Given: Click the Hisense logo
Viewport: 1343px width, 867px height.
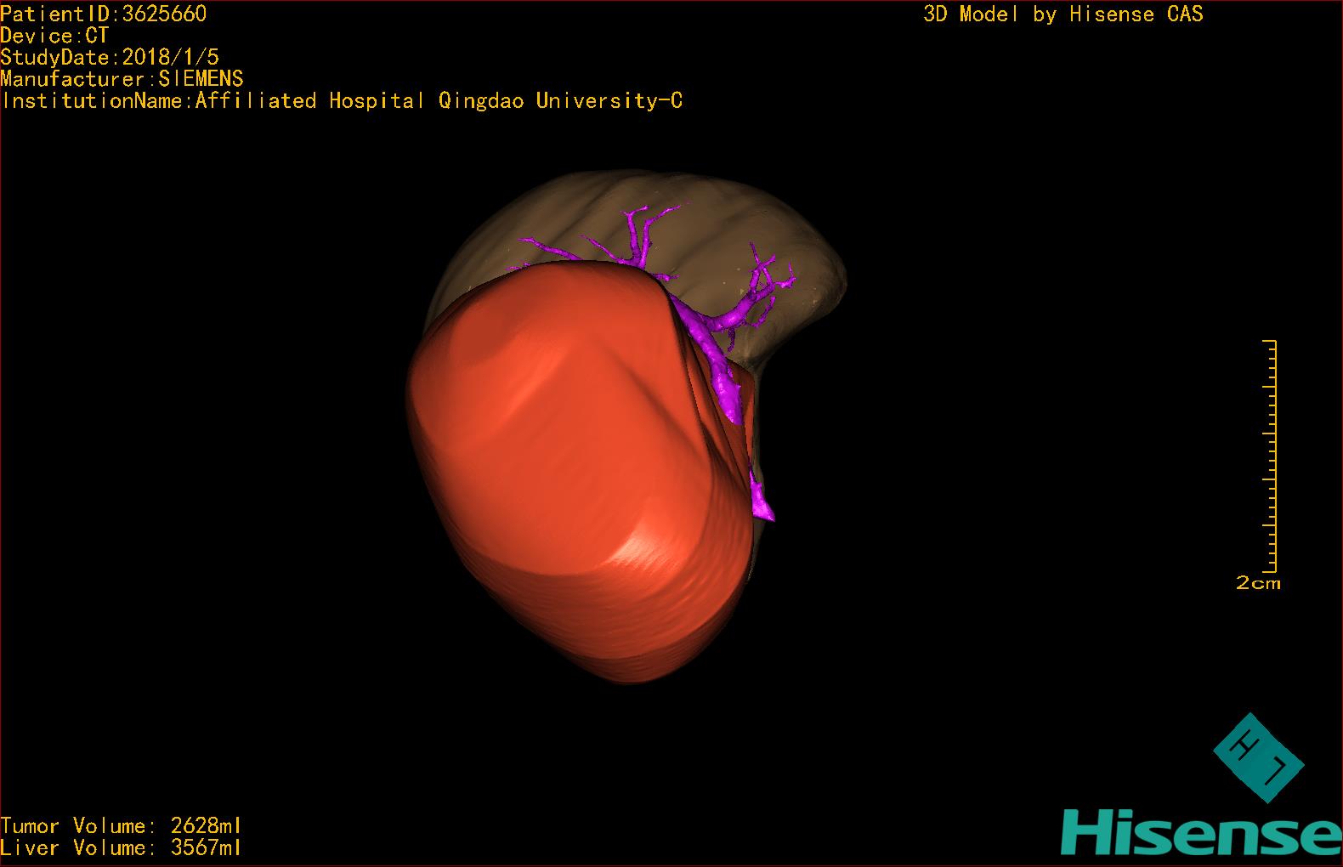Looking at the screenshot, I should tap(1201, 832).
